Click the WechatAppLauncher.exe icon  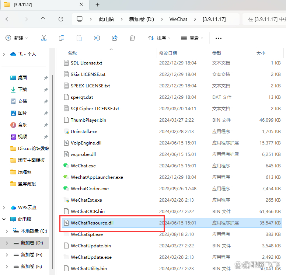(66, 177)
